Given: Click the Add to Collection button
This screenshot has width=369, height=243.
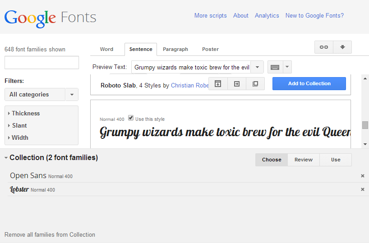Looking at the screenshot, I should pos(309,83).
